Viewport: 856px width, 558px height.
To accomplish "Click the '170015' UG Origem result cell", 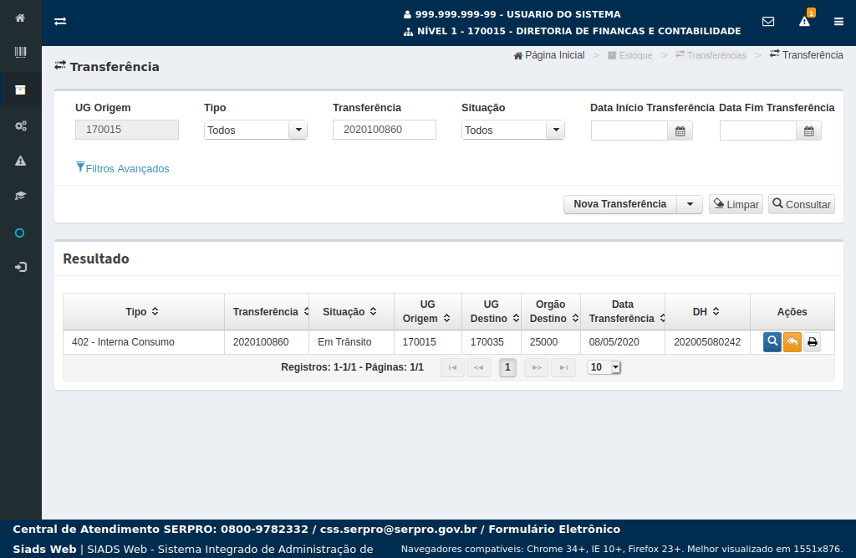I will click(x=428, y=342).
